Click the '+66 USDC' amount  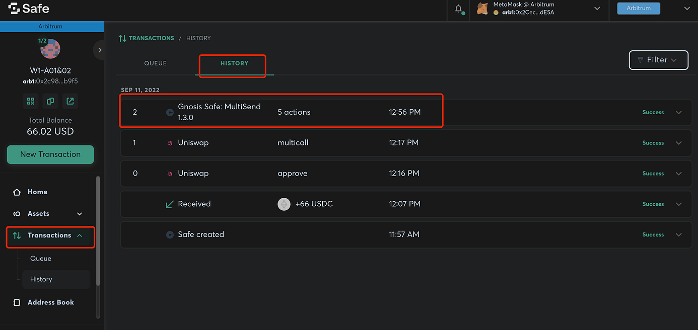[314, 204]
